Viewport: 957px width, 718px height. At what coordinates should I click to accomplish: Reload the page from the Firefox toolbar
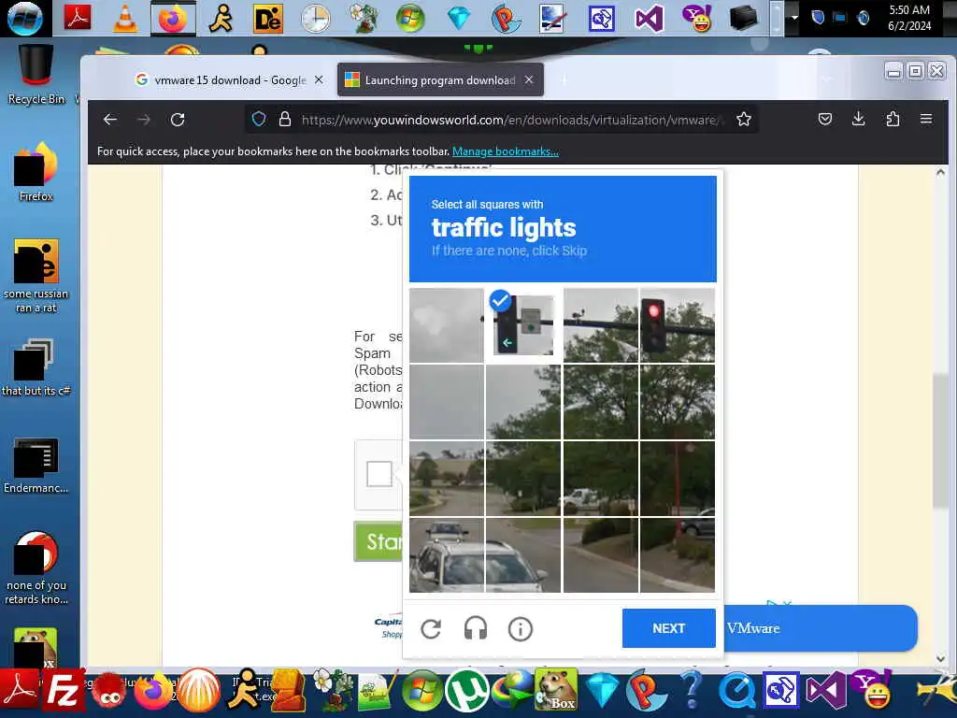point(178,120)
